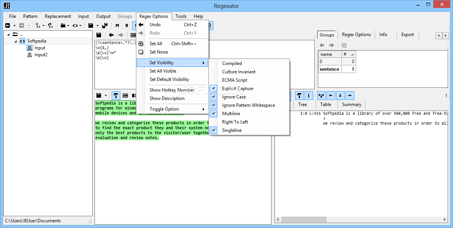Click the open folder icon in main toolbar

pos(63,25)
